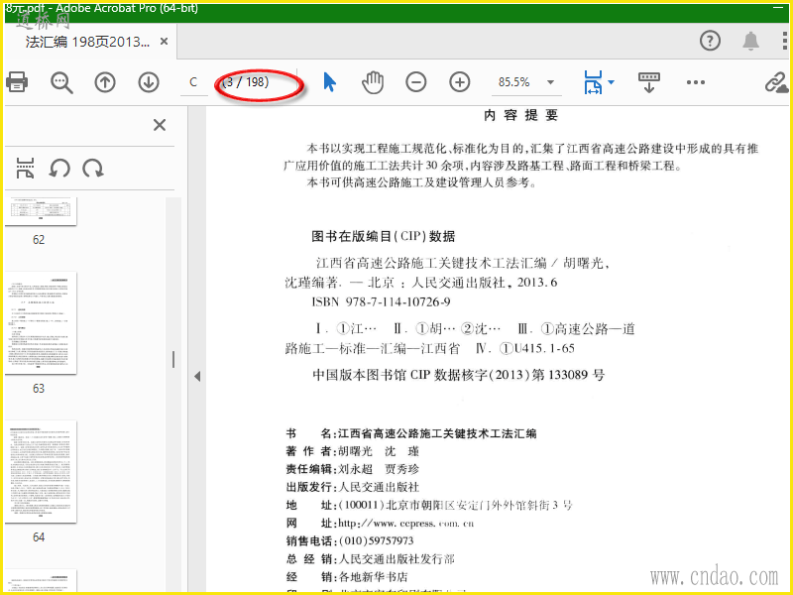Viewport: 793px width, 595px height.
Task: Click the thumbnails panel scrollbar handle
Action: pyautogui.click(x=173, y=360)
